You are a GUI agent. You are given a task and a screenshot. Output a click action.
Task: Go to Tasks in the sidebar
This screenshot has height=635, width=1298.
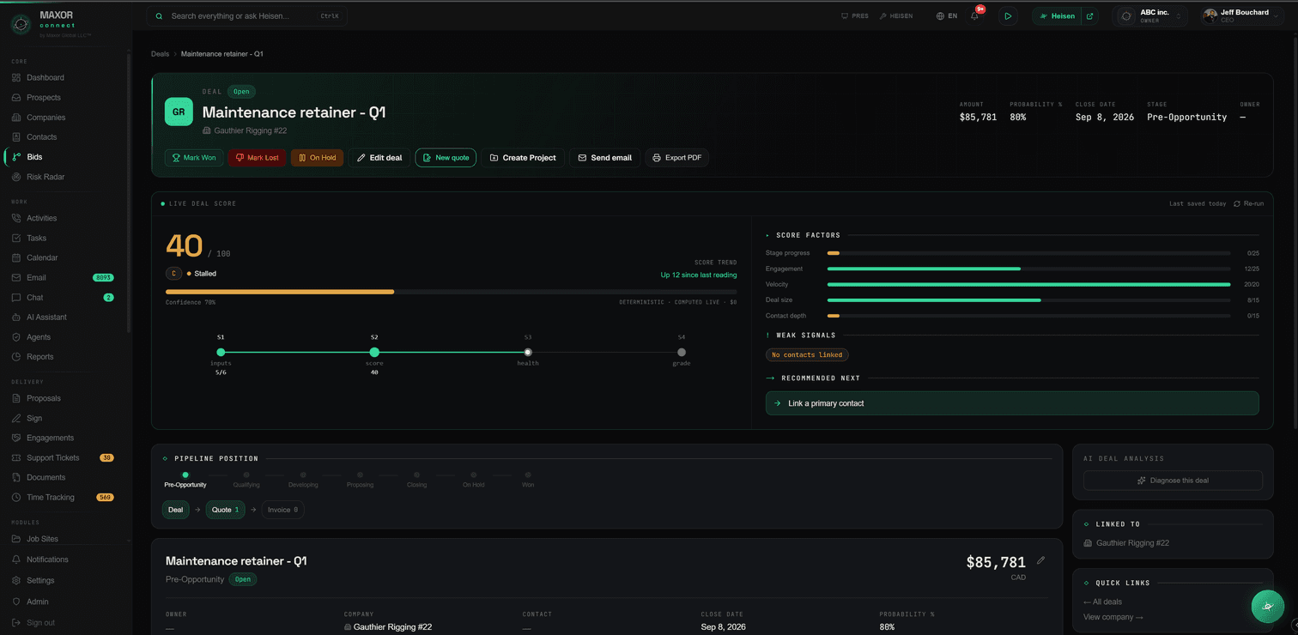tap(36, 238)
